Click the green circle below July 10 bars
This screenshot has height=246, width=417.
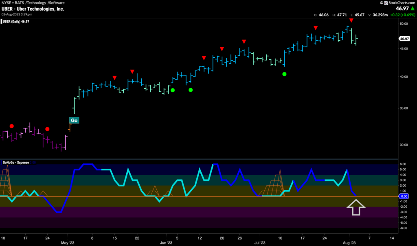284,74
